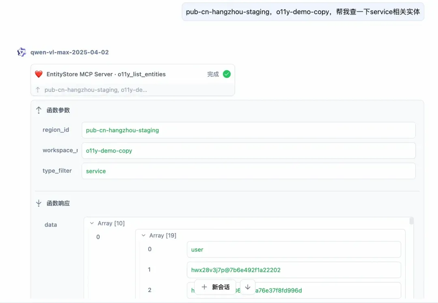
Task: Start a new chat with 新会话 button
Action: [215, 287]
